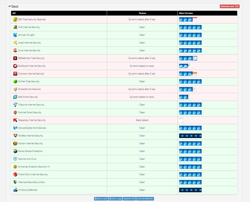Open Comodo alert screen thumbnails
The height and width of the screenshot is (202, 250).
click(x=188, y=74)
